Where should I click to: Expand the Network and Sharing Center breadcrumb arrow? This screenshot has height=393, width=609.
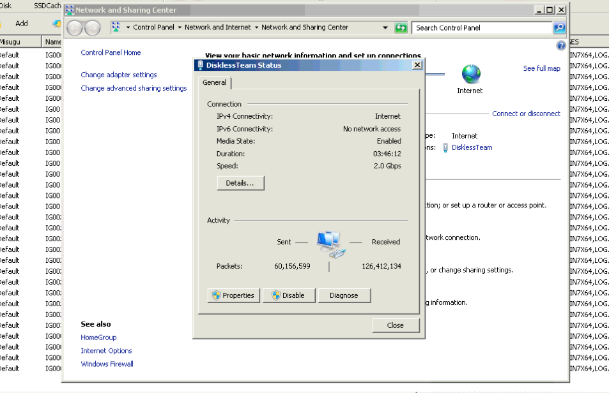[256, 28]
